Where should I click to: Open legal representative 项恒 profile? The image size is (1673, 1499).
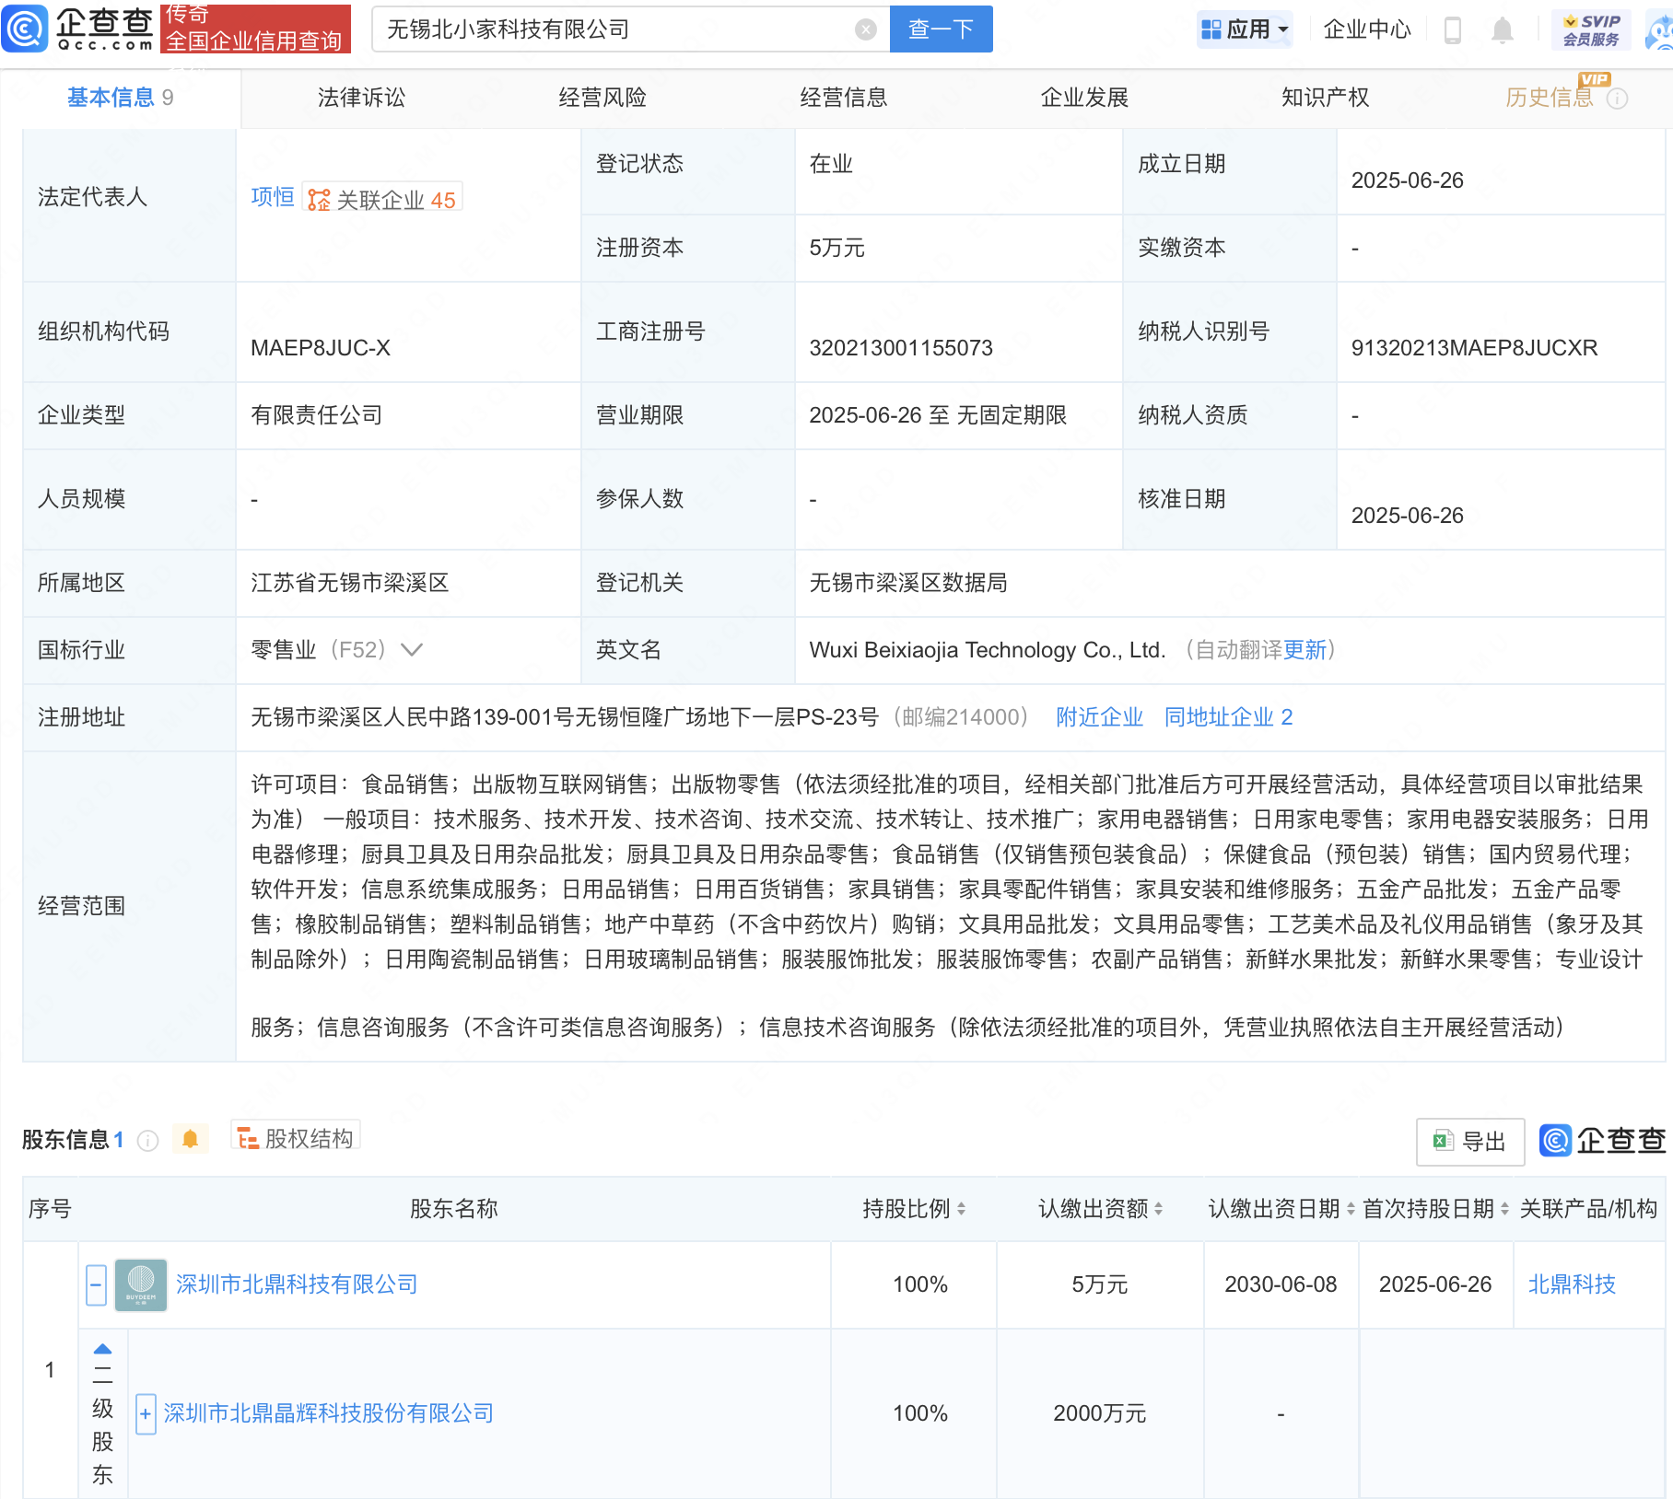point(273,197)
